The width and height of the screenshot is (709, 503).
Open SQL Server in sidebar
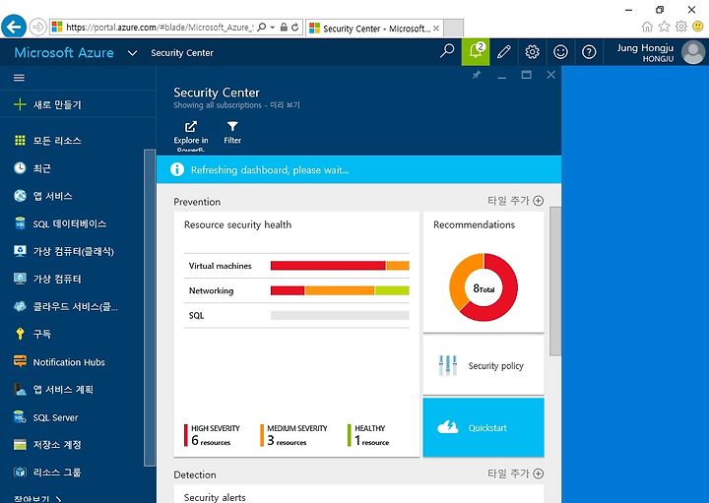click(x=45, y=417)
